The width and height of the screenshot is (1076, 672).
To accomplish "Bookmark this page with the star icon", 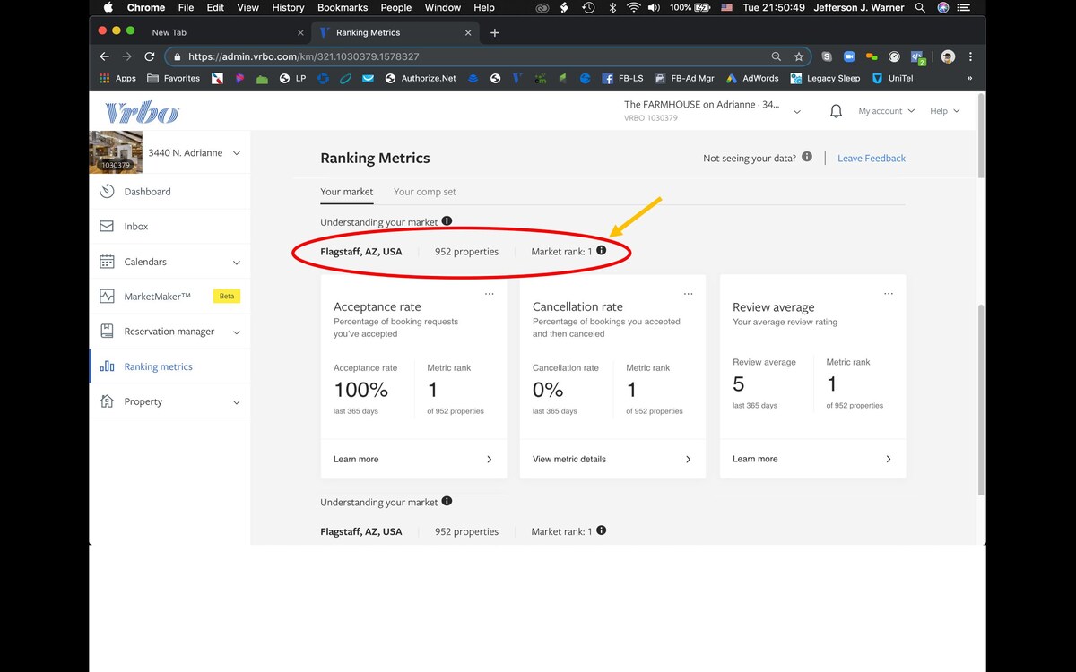I will point(799,56).
